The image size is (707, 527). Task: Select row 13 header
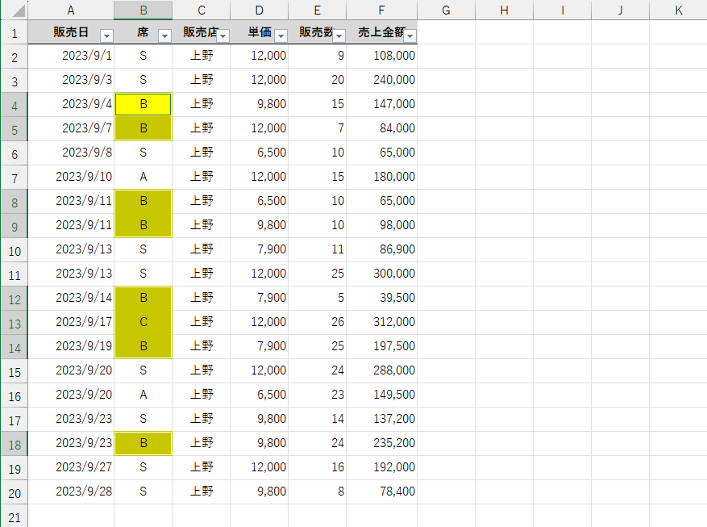tap(15, 323)
